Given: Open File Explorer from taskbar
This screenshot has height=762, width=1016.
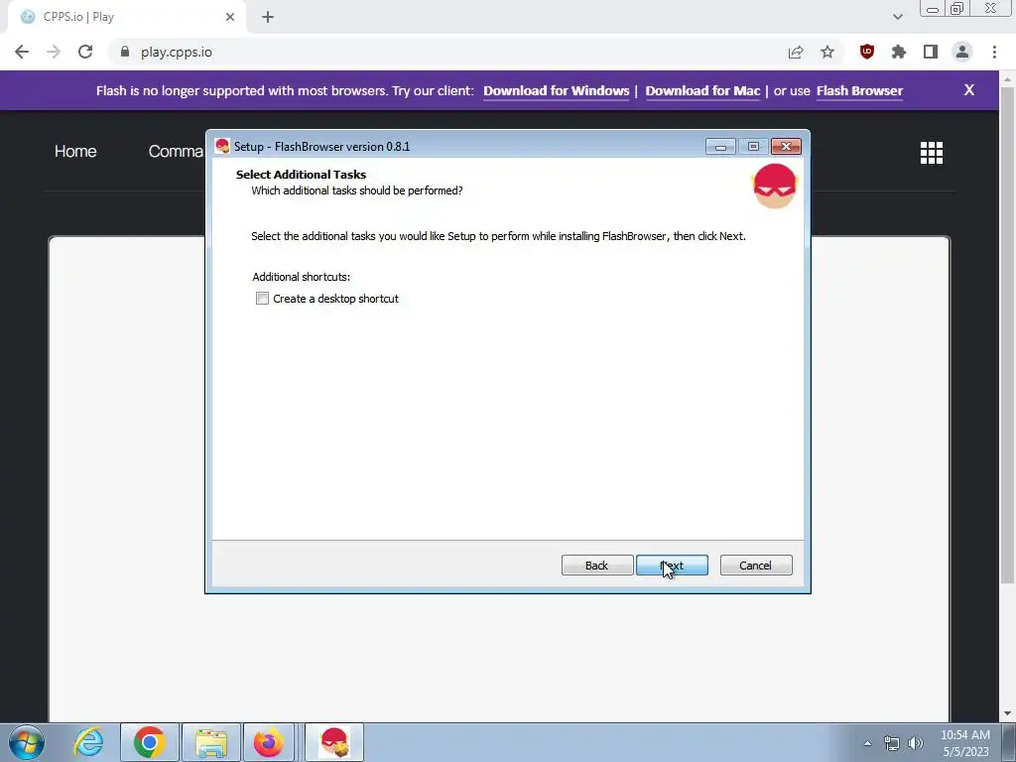Looking at the screenshot, I should pyautogui.click(x=211, y=742).
